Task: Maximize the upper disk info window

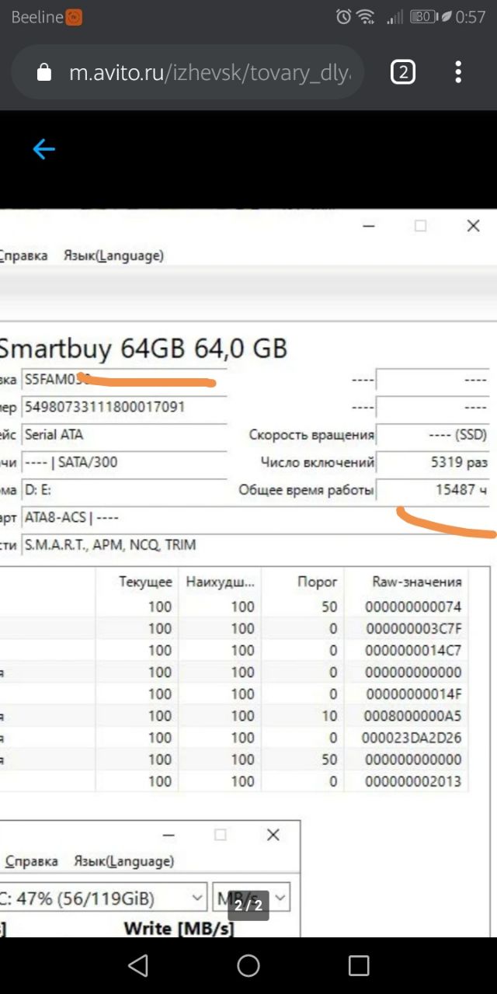Action: pyautogui.click(x=420, y=226)
